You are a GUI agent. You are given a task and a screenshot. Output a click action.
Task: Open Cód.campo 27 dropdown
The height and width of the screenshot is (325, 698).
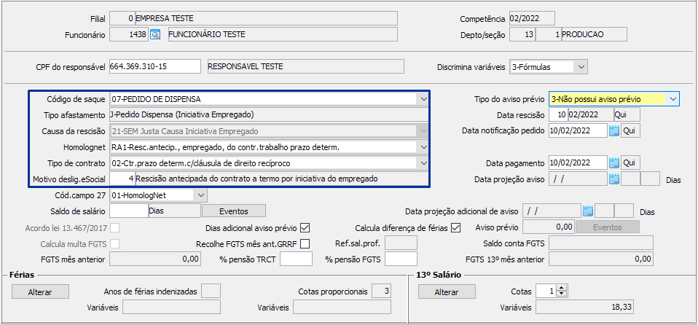[x=202, y=195]
